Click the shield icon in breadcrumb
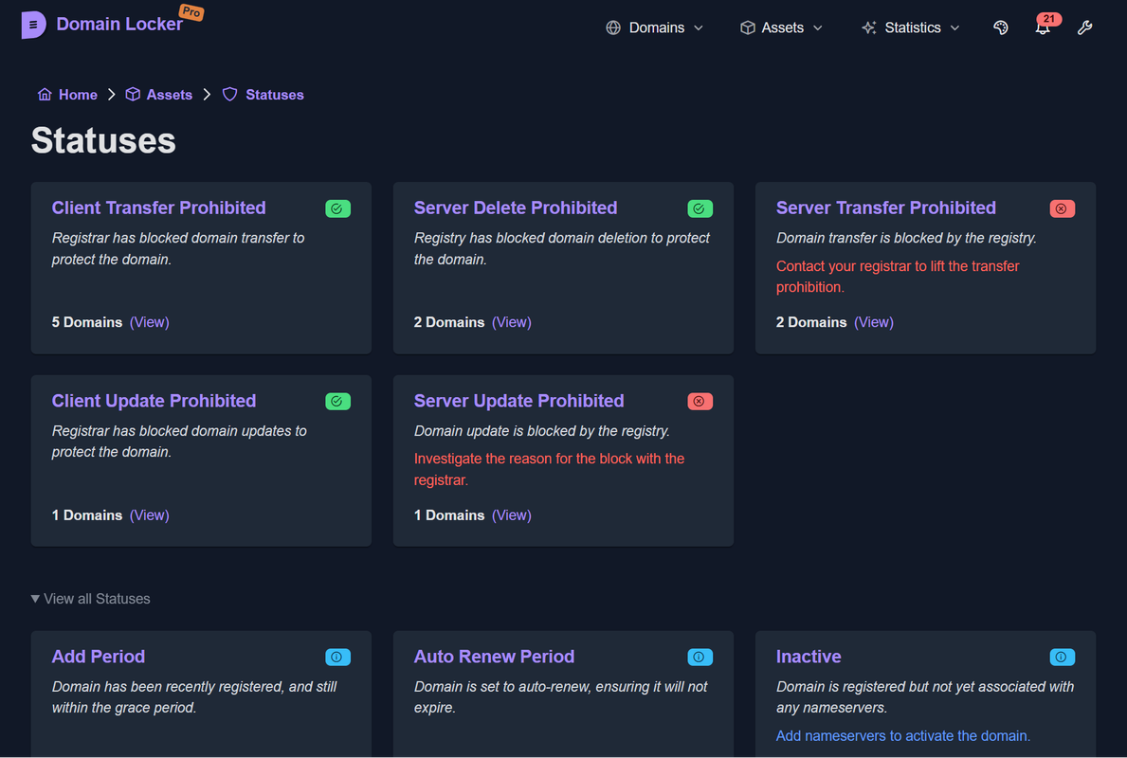1127x758 pixels. coord(230,95)
